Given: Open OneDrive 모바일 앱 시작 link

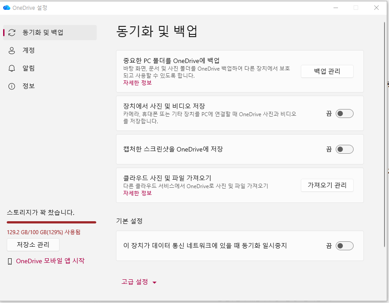Looking at the screenshot, I should 51,261.
